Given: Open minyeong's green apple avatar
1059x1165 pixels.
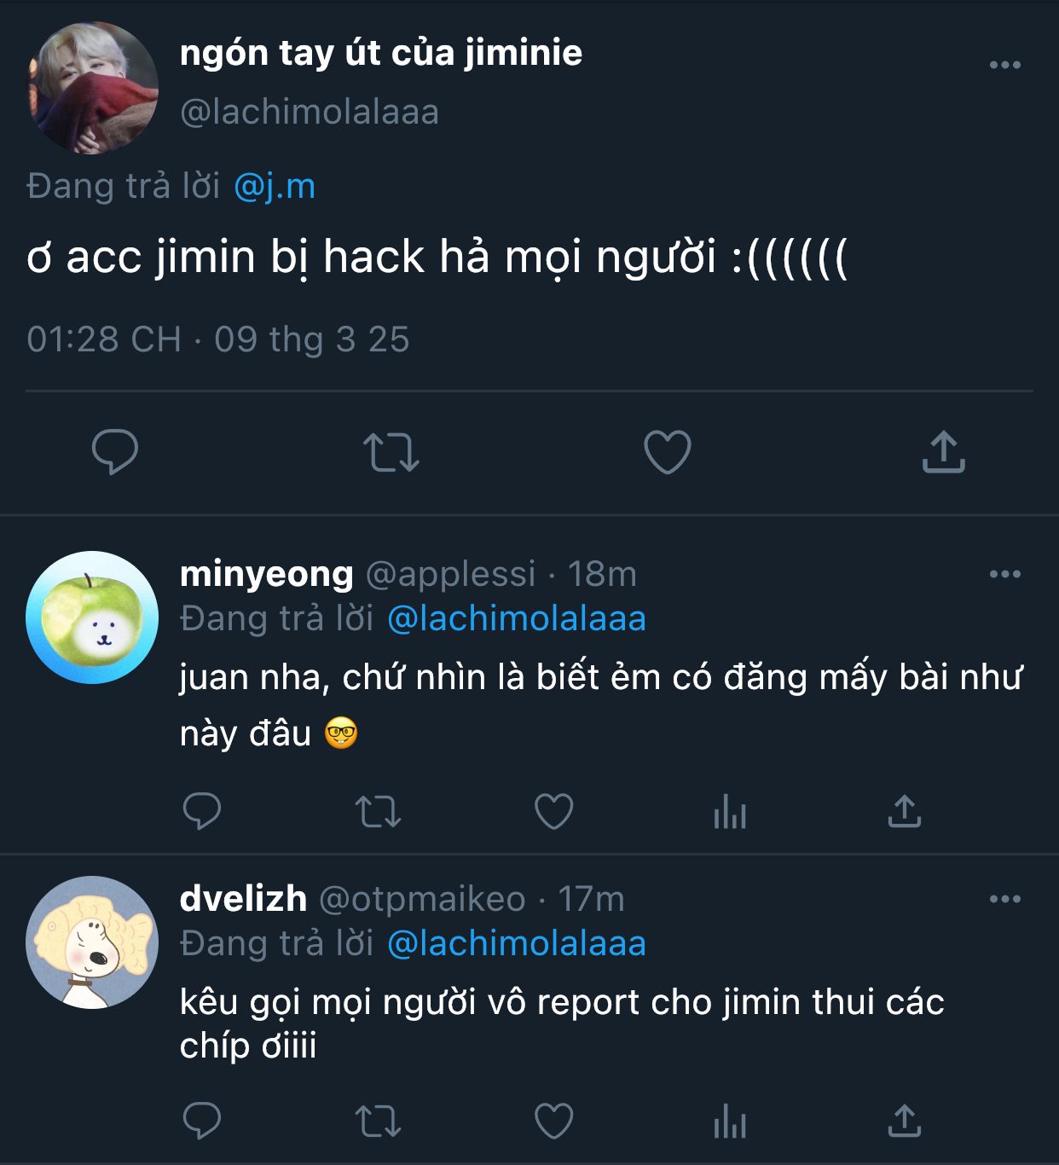Looking at the screenshot, I should [92, 617].
